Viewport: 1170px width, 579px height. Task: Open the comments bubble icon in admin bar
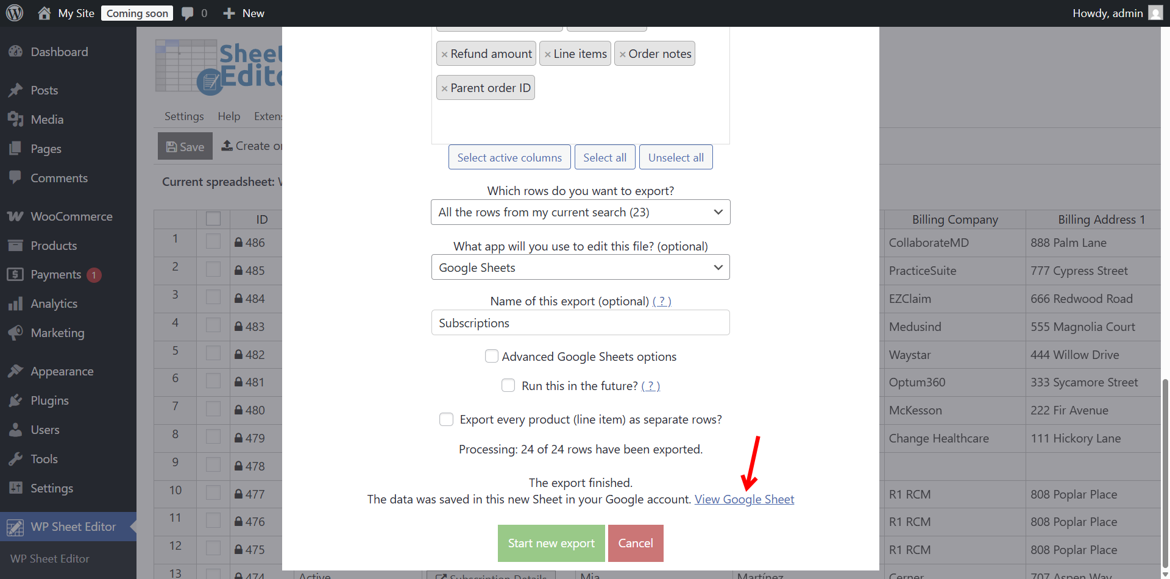pos(188,13)
